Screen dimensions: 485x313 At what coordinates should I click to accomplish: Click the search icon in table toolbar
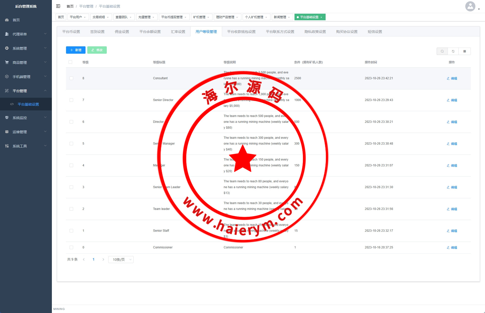[442, 51]
